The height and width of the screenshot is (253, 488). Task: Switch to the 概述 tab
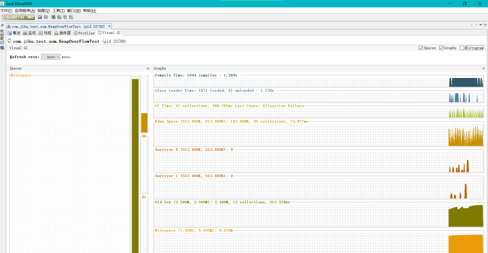tap(14, 33)
